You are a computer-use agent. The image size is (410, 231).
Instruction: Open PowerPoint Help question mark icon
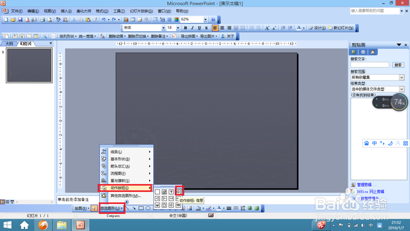(213, 20)
